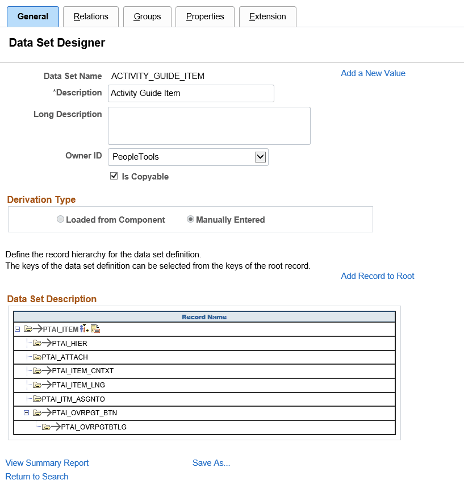Collapse the PTAI_ITEM tree node
The height and width of the screenshot is (484, 464).
coord(18,328)
